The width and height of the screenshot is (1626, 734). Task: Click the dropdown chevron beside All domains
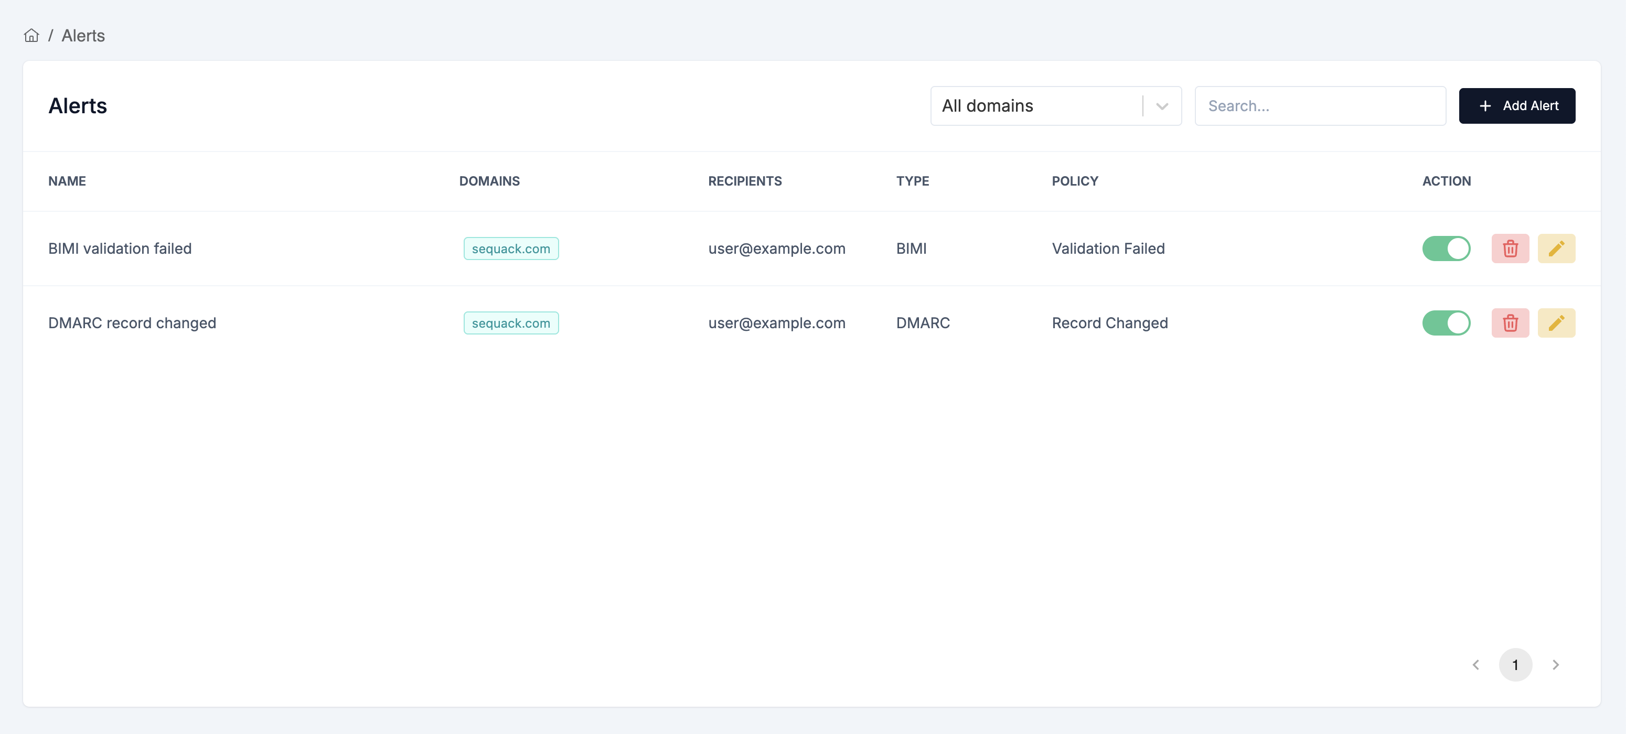click(1162, 106)
